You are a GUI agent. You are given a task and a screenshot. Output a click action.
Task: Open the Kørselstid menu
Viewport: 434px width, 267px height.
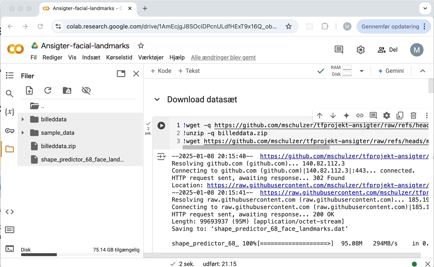coord(119,57)
